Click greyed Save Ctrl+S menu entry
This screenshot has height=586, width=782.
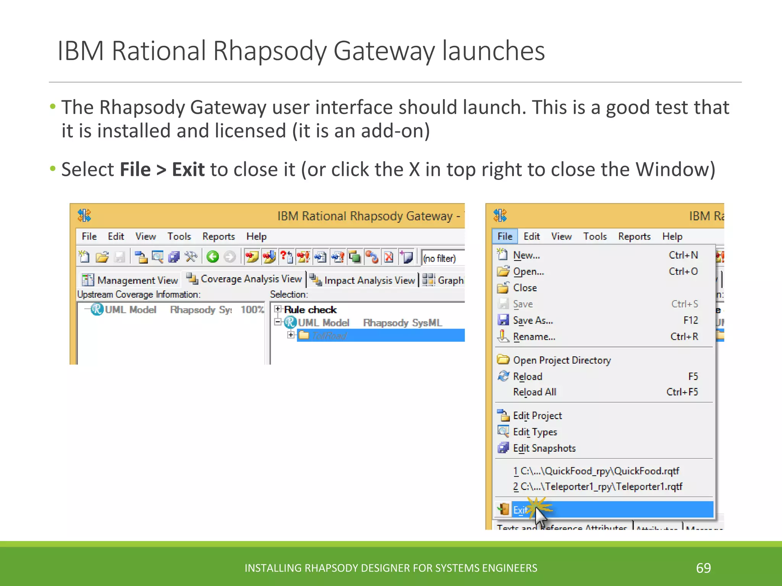coord(604,304)
